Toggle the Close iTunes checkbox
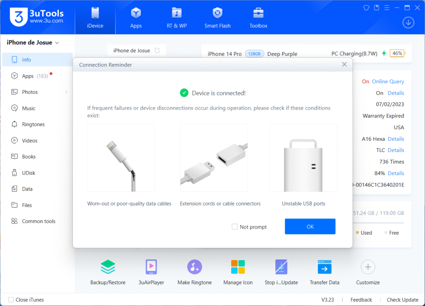 (x=11, y=299)
